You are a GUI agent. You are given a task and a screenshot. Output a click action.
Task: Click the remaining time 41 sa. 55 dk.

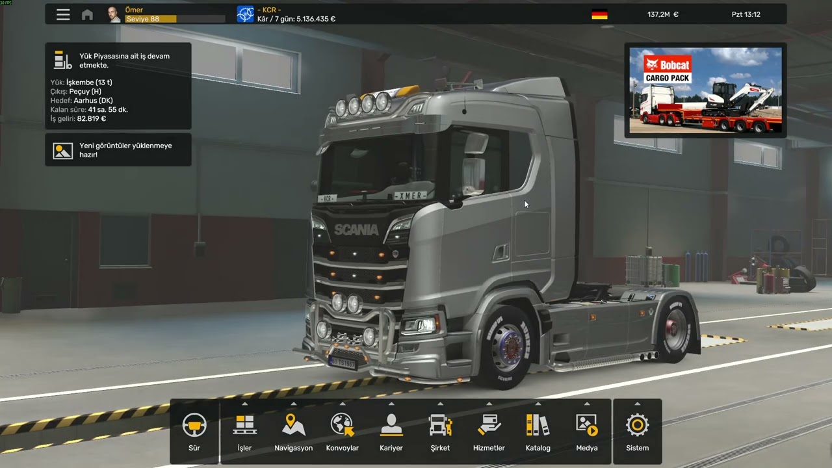click(x=89, y=110)
